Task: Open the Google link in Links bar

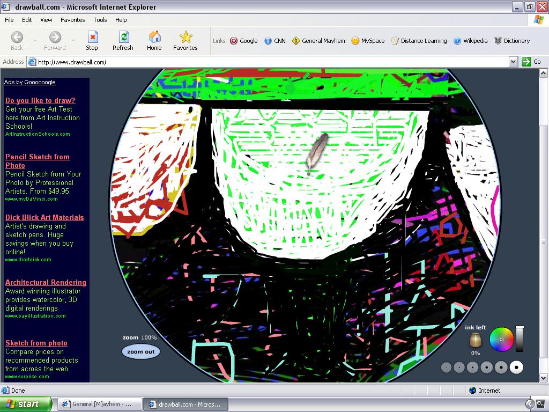Action: click(x=244, y=41)
